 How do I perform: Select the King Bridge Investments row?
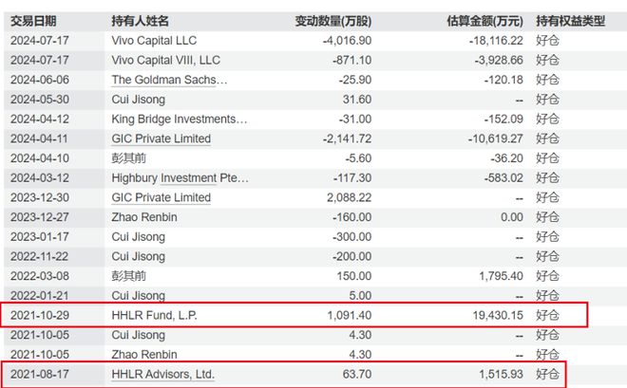click(x=313, y=119)
